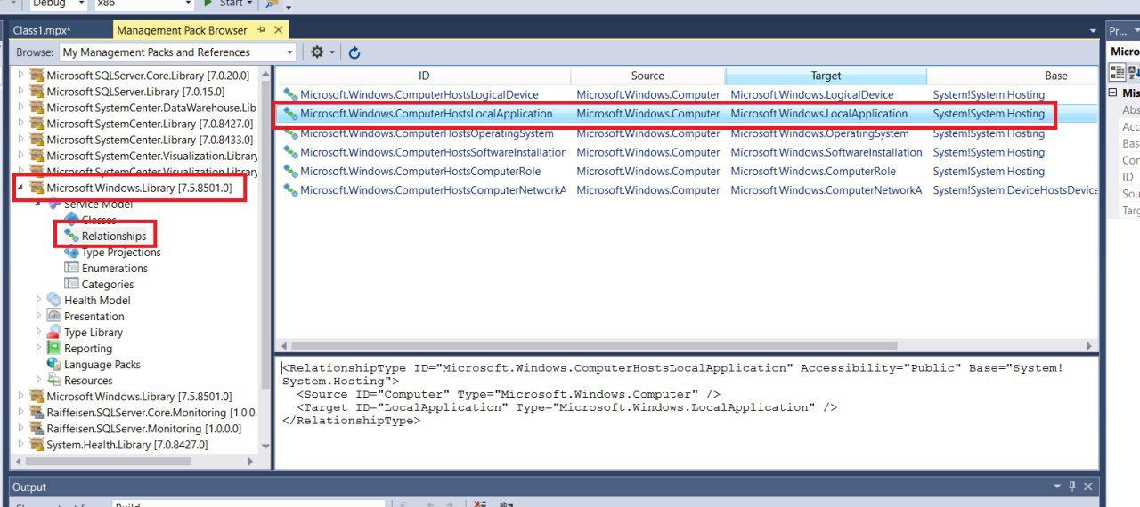Sort by the Target column header
The height and width of the screenshot is (507, 1140).
click(x=826, y=76)
